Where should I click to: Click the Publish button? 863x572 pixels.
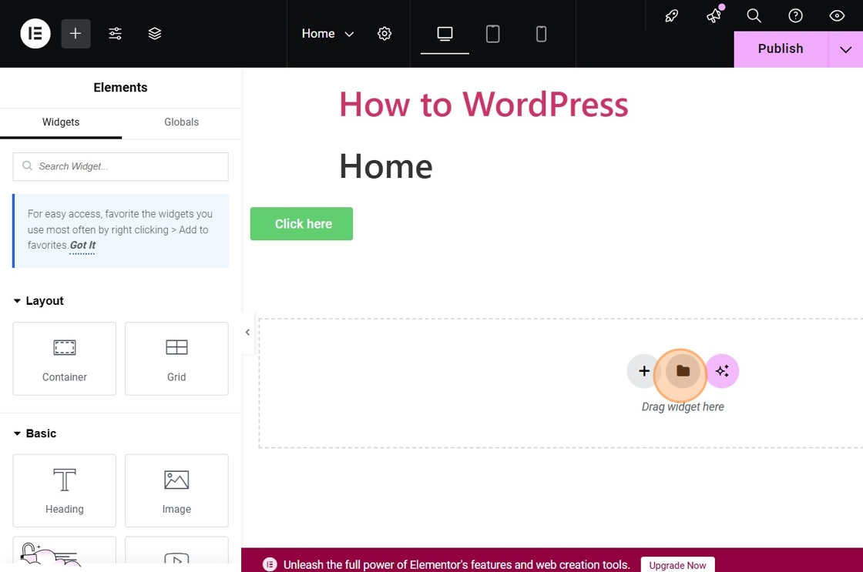point(781,49)
